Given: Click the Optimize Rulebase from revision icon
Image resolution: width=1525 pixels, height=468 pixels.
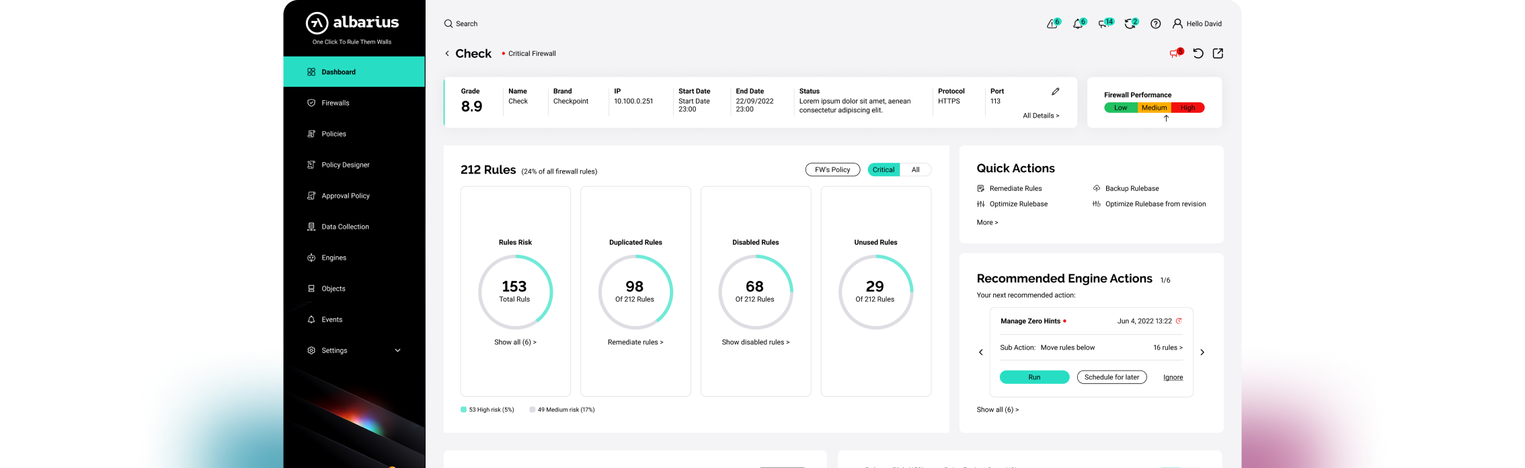Looking at the screenshot, I should point(1097,204).
